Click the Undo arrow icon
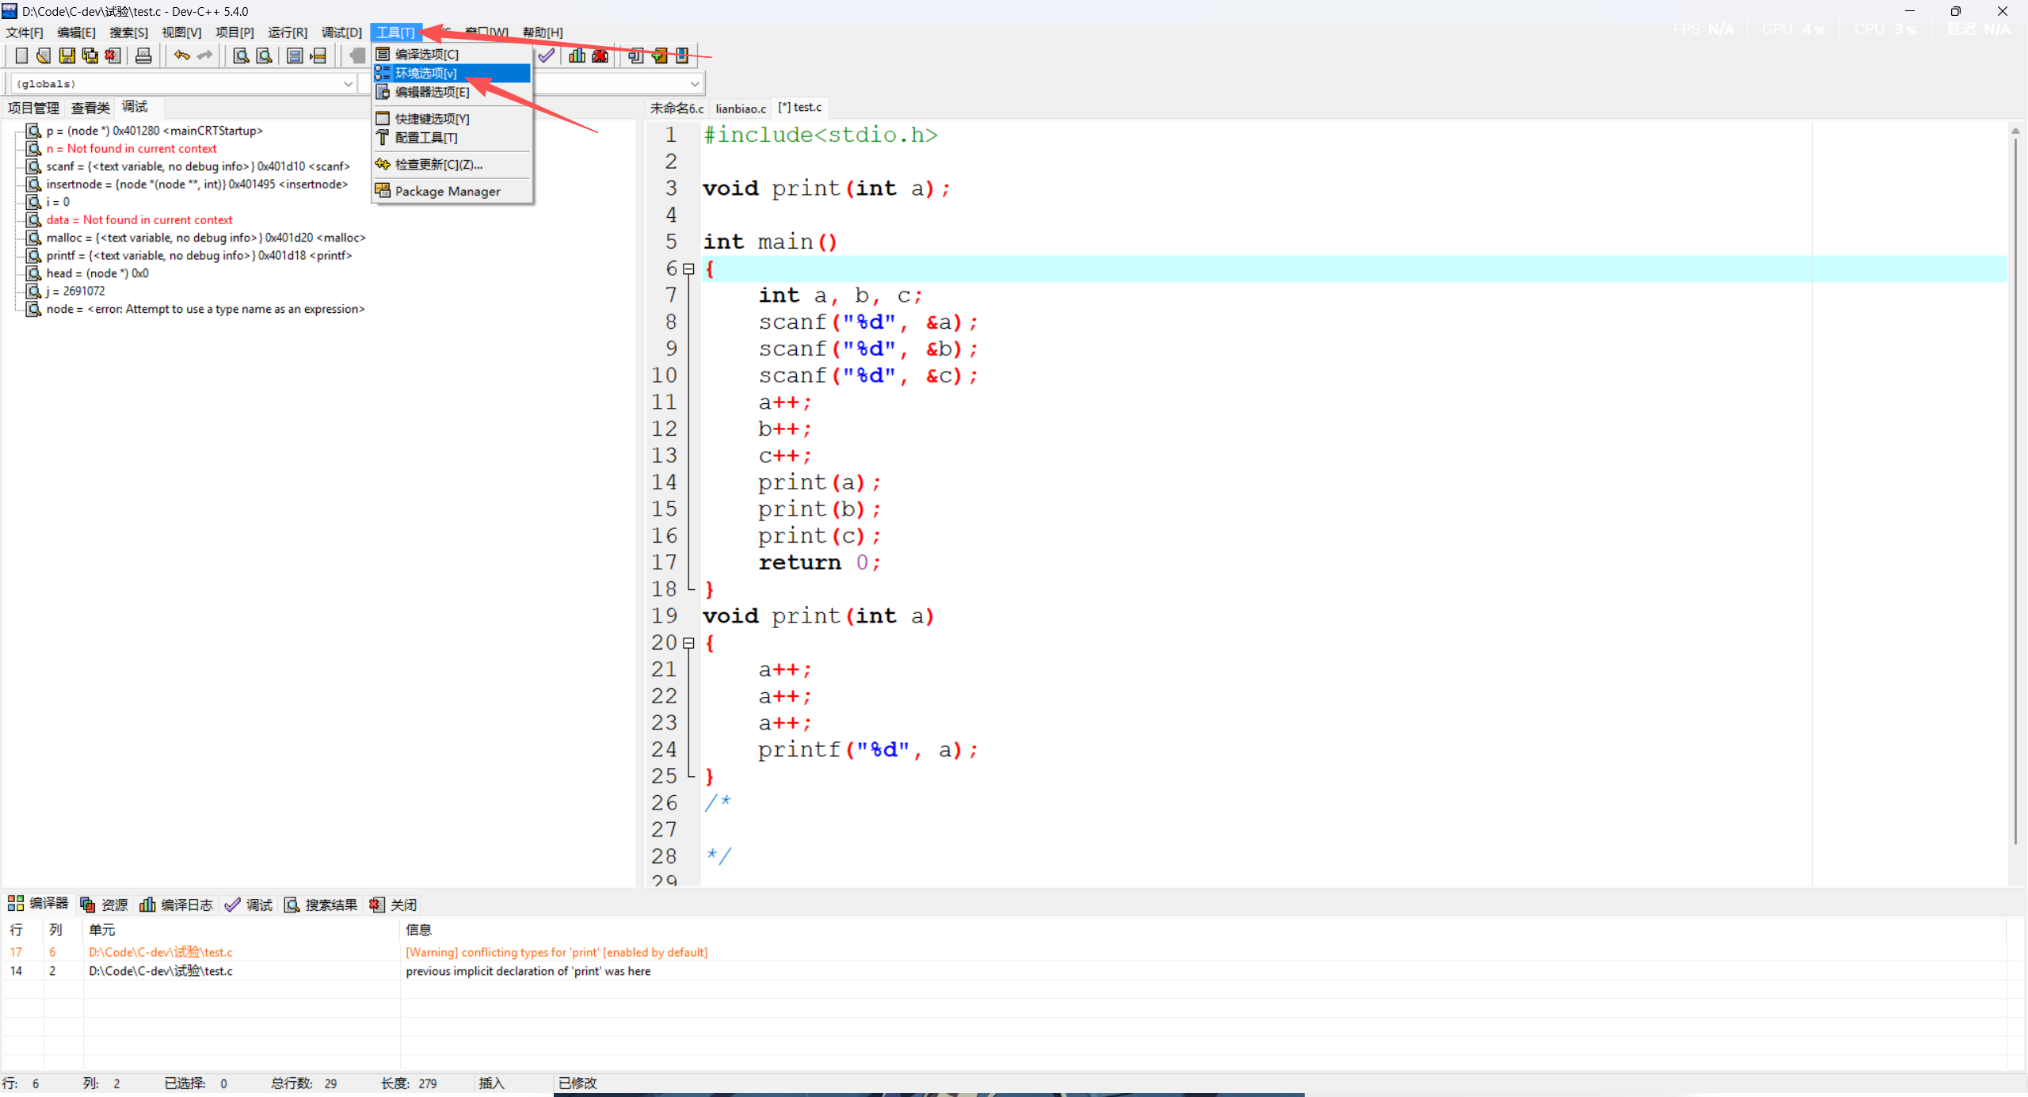2028x1097 pixels. tap(182, 55)
